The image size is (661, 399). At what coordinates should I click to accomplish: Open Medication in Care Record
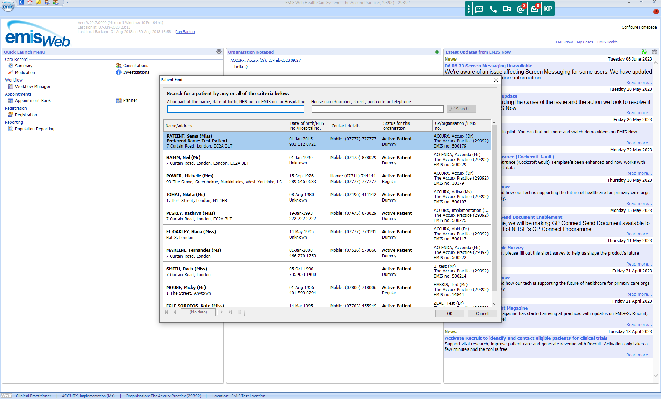25,72
